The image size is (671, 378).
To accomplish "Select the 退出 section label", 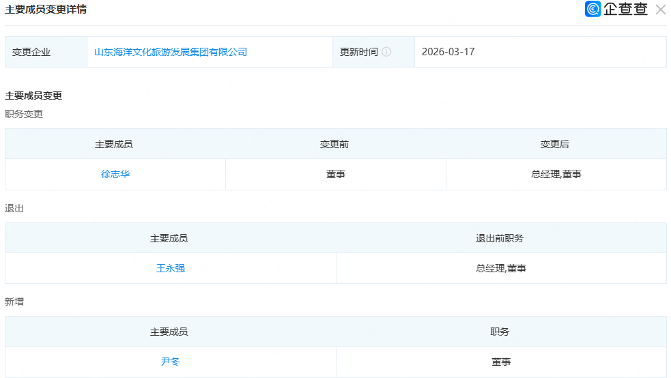I will tap(14, 208).
